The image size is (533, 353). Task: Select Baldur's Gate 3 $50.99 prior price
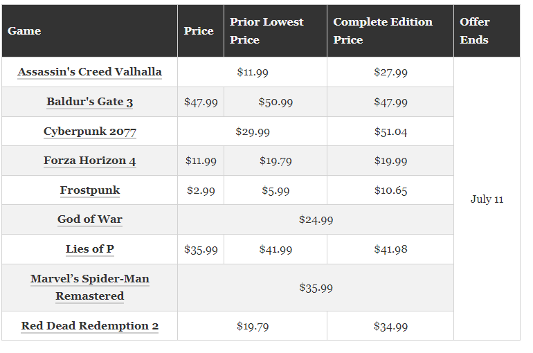pos(275,102)
